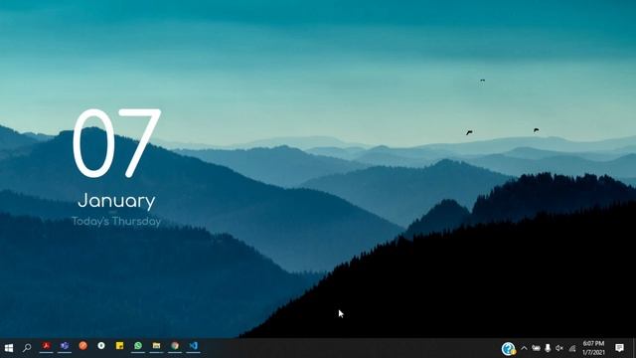Image resolution: width=636 pixels, height=358 pixels.
Task: Open the Action Center notifications
Action: [619, 348]
